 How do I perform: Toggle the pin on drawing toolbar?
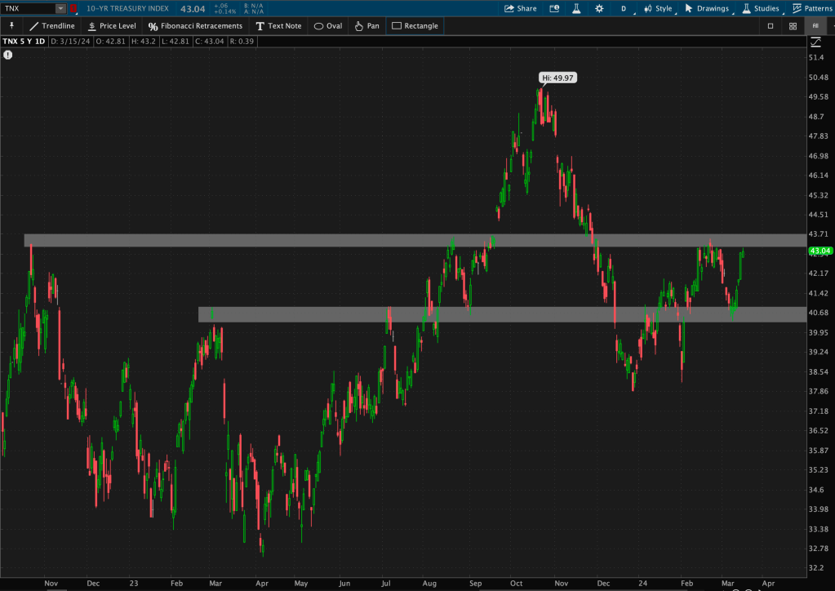point(11,26)
